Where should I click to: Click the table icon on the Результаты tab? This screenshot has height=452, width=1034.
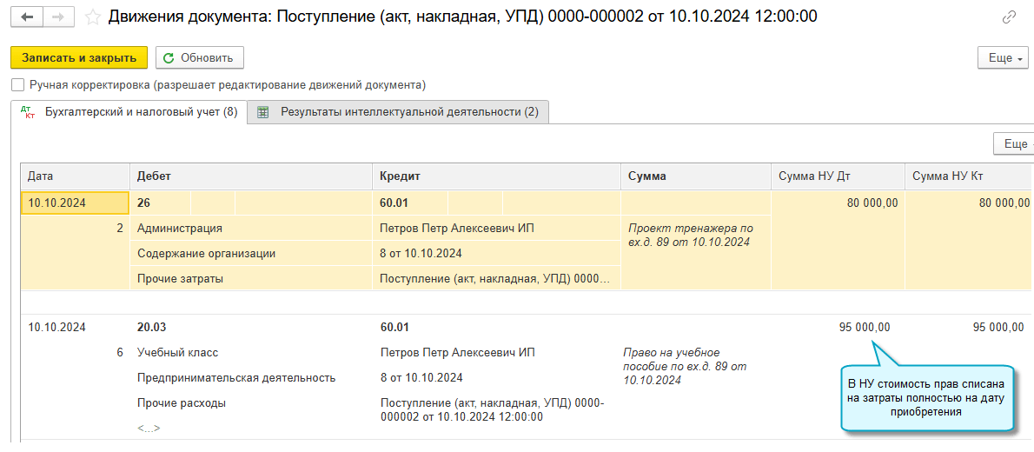tap(263, 112)
